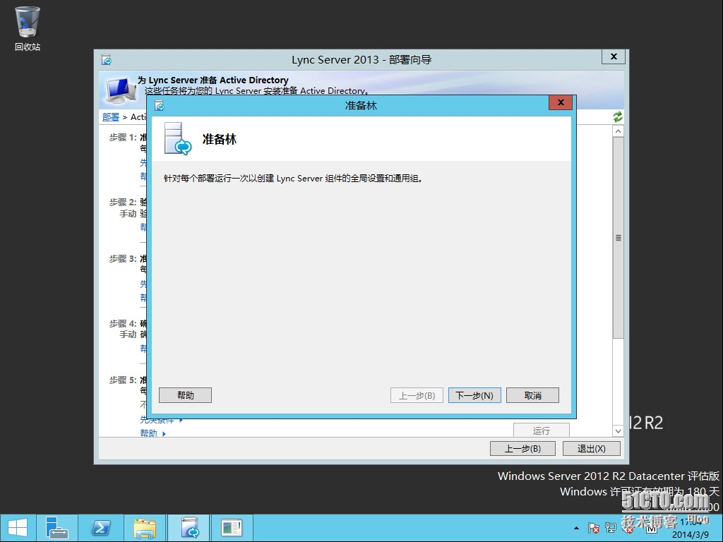Close the Lync Server 2013 deployment wizard window
Image resolution: width=723 pixels, height=542 pixels.
click(x=614, y=56)
